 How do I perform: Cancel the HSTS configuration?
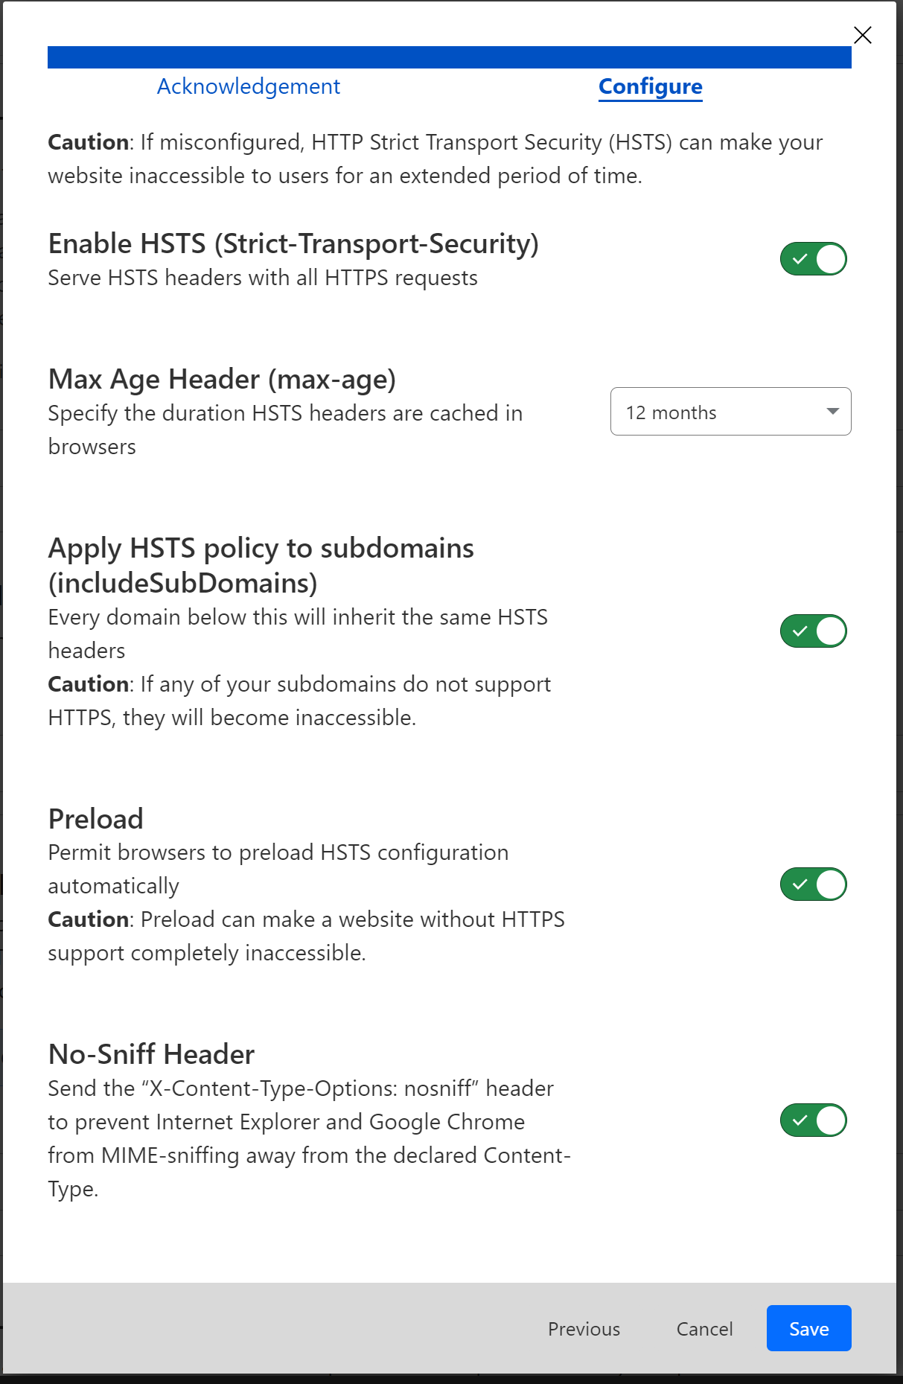pyautogui.click(x=704, y=1329)
